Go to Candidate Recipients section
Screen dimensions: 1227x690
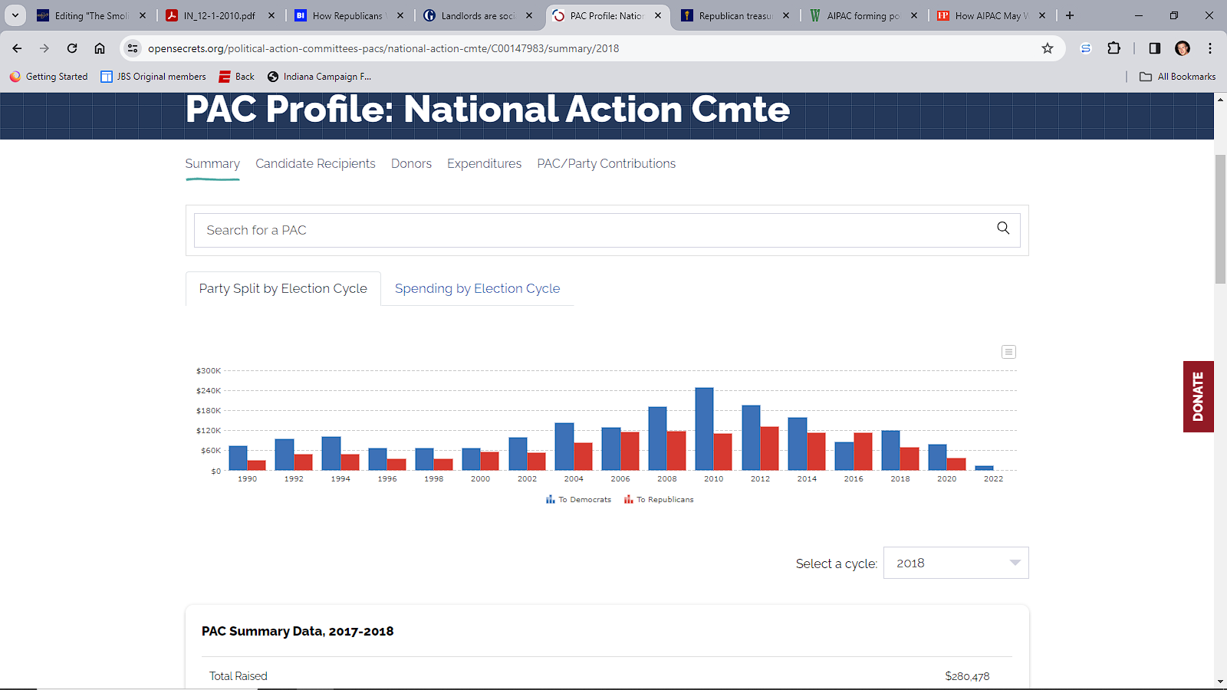click(x=315, y=163)
